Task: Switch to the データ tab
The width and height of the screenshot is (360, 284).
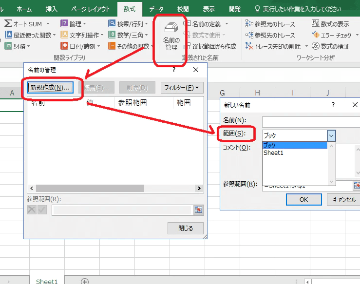Action: (156, 9)
